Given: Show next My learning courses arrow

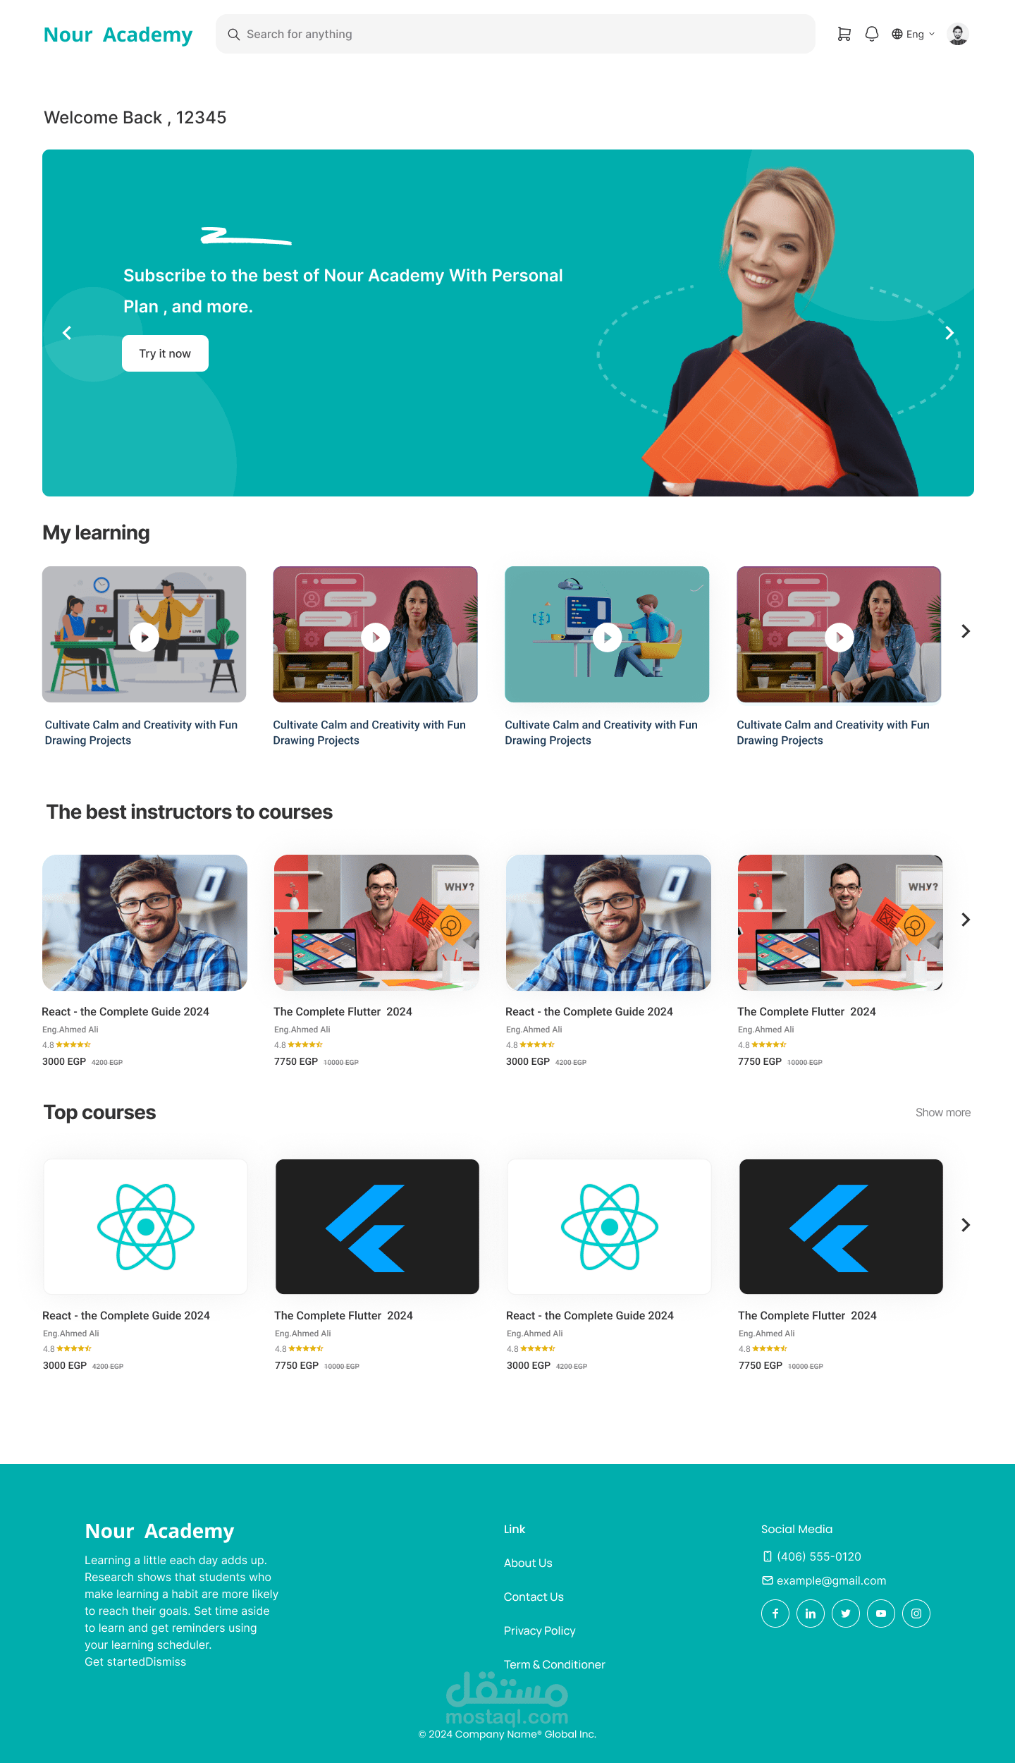Looking at the screenshot, I should [966, 631].
